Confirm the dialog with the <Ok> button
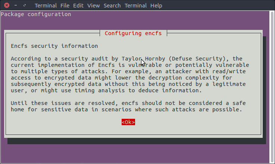 pos(128,122)
